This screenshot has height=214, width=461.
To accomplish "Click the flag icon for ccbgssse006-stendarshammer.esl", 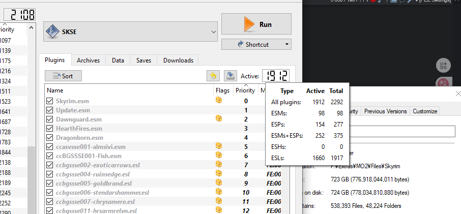I will pos(218,192).
